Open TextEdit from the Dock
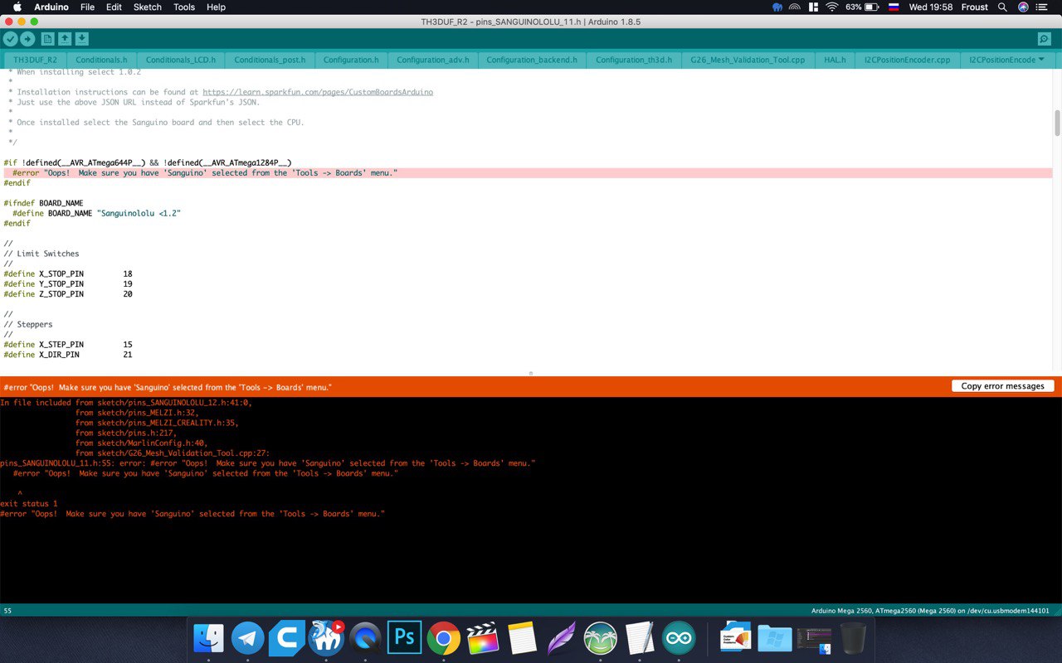Screen dimensions: 1062x663 coord(640,638)
